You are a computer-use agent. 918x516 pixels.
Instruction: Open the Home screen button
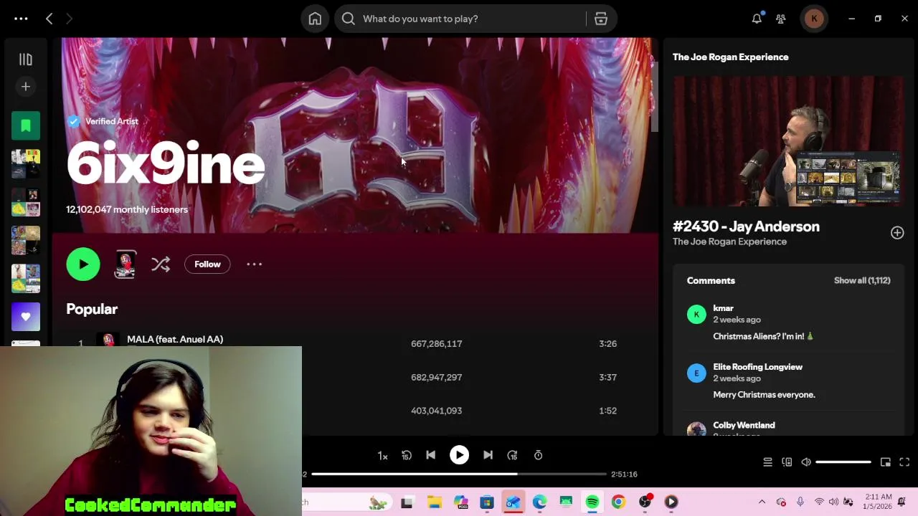(x=315, y=19)
